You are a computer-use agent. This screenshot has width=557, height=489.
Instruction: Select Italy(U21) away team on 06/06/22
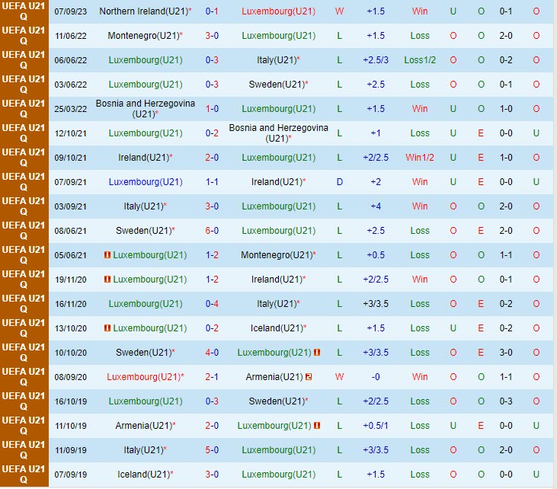(x=275, y=60)
